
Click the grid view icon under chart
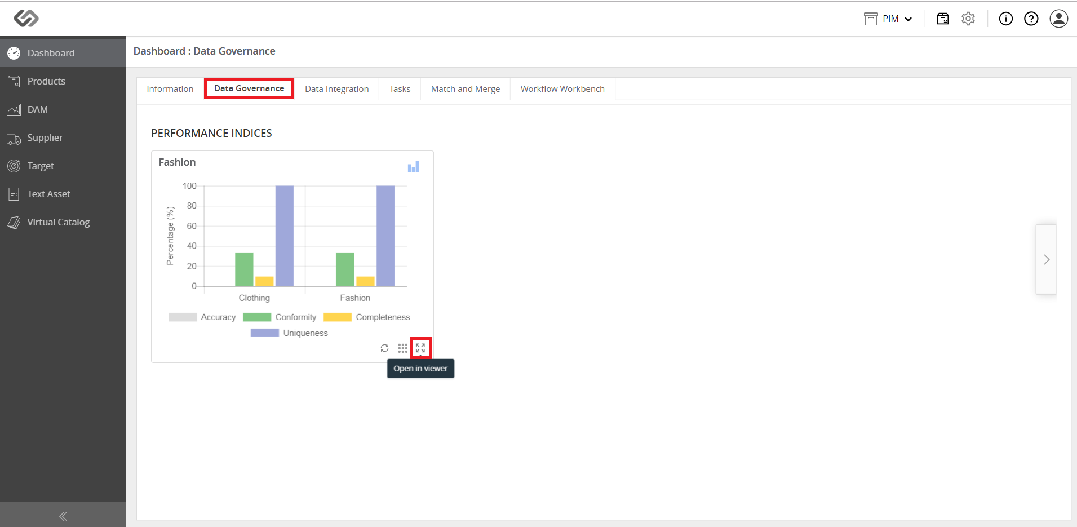coord(402,348)
